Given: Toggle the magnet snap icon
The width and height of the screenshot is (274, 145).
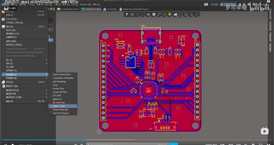Looking at the screenshot, I should 132,14.
